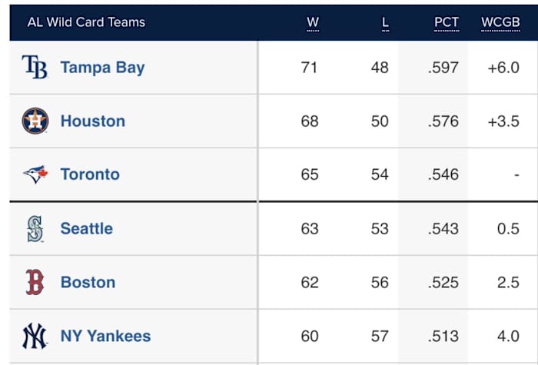This screenshot has width=538, height=365.
Task: Click the Houston Astros logo
Action: click(35, 121)
